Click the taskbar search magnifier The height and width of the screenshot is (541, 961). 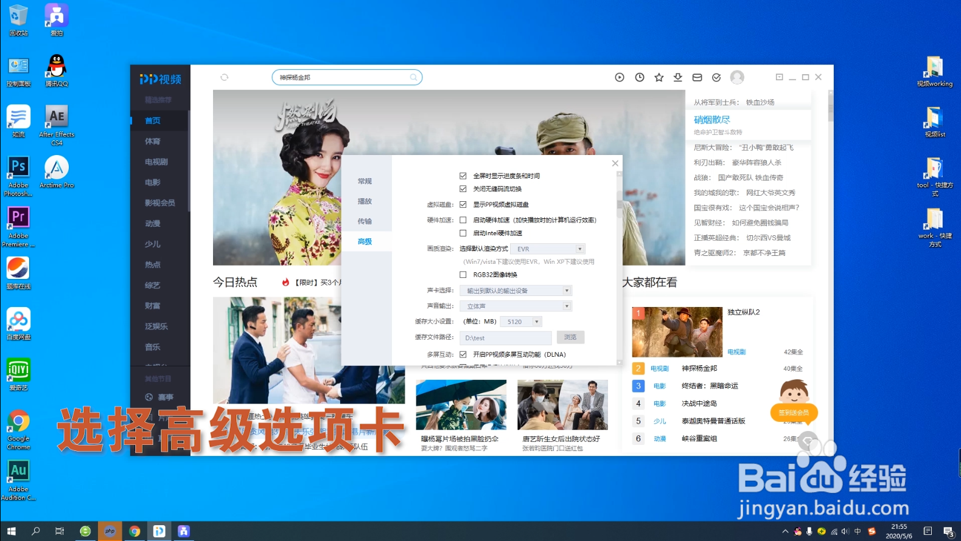(35, 531)
